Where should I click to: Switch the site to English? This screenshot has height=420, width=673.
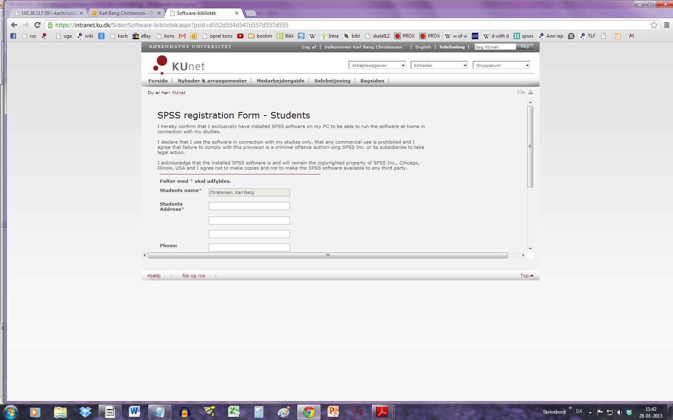423,47
